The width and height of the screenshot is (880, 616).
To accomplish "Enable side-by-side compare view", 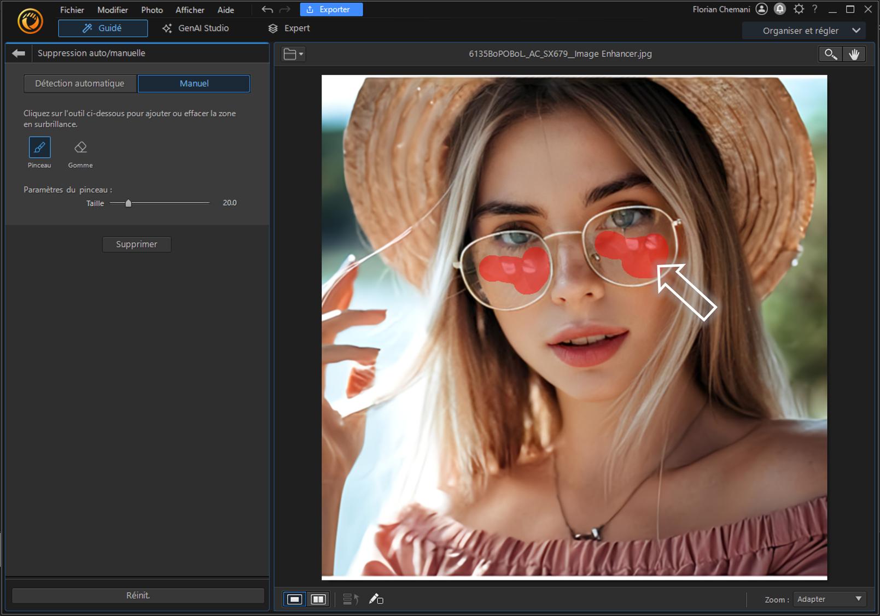I will [318, 600].
